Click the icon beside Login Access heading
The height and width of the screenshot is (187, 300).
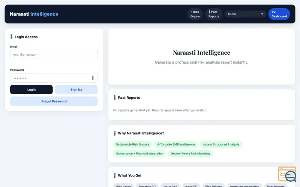(12, 37)
